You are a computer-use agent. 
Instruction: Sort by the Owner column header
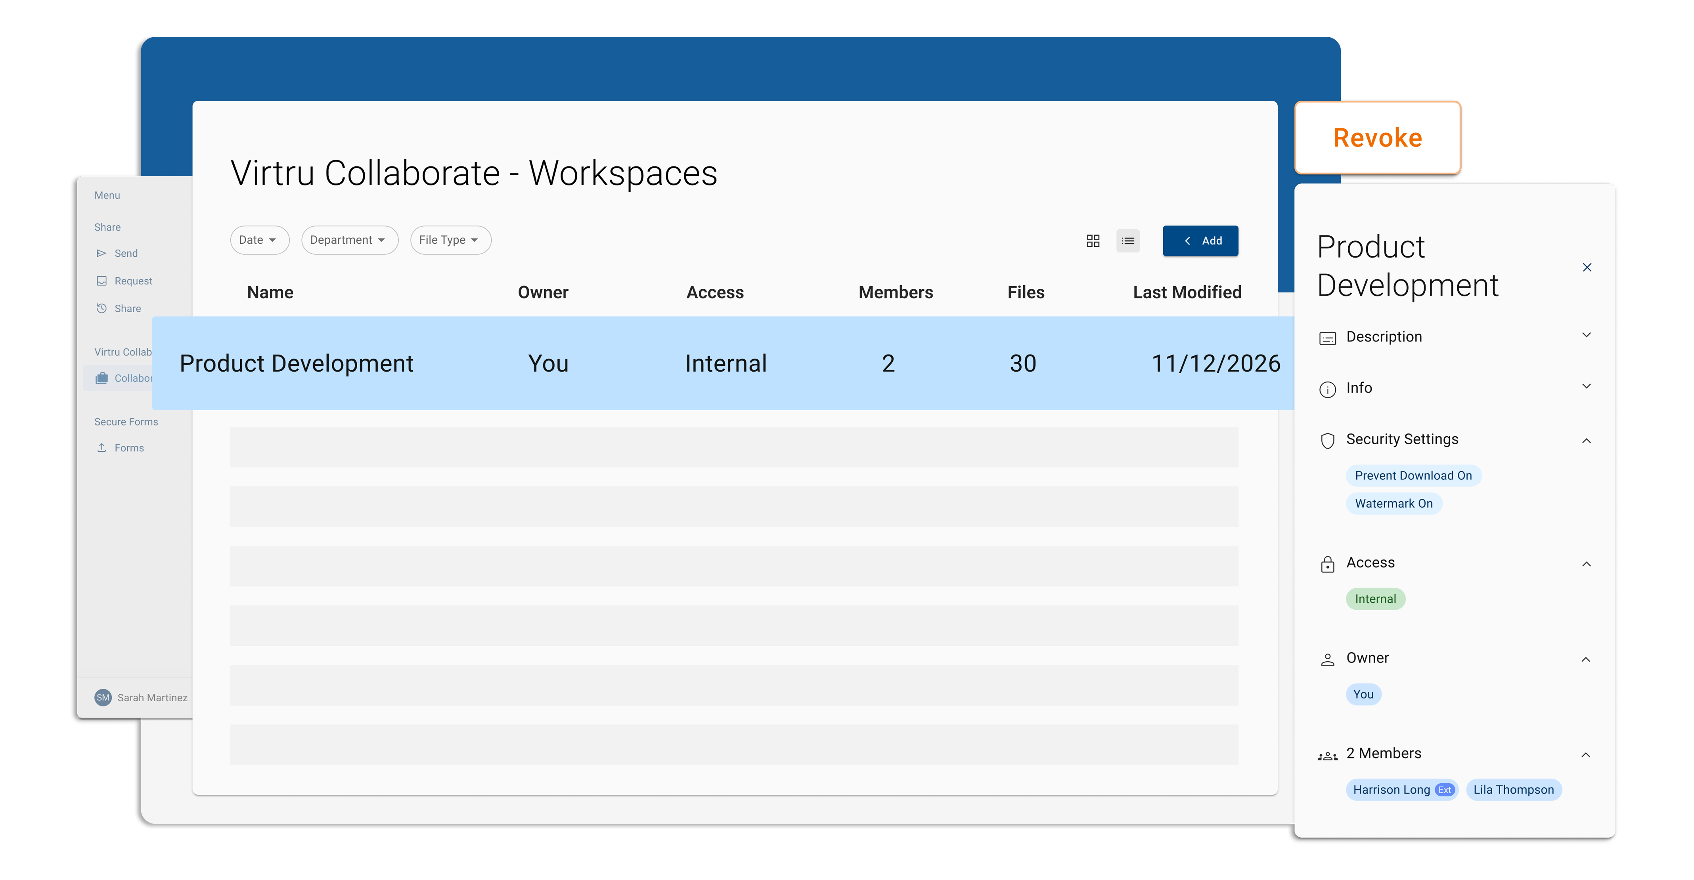[543, 292]
